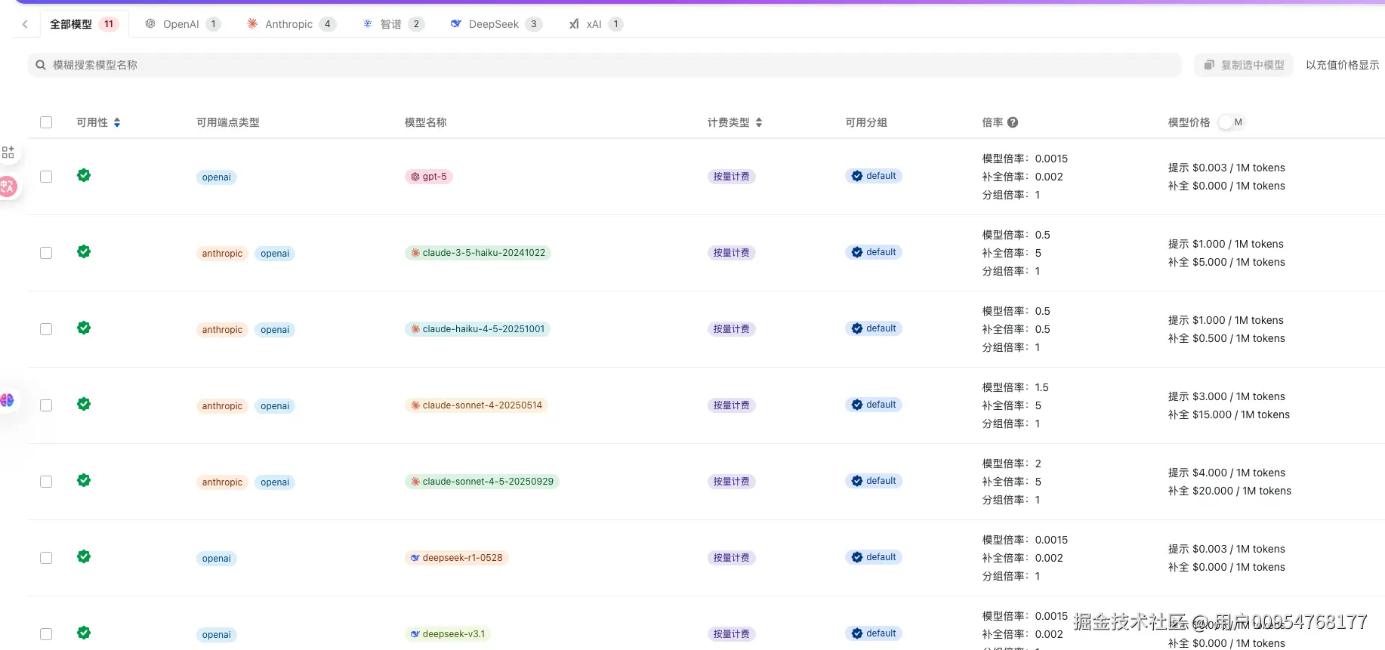Viewport: 1385px width, 650px height.
Task: Click anthropic endpoint tag for claude-sonnet-4-20250514
Action: (x=222, y=406)
